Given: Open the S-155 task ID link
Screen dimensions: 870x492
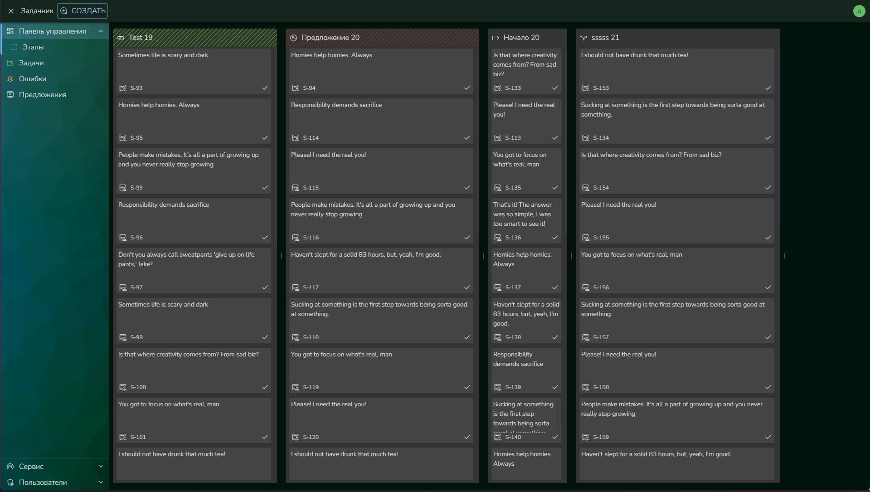Looking at the screenshot, I should 601,238.
